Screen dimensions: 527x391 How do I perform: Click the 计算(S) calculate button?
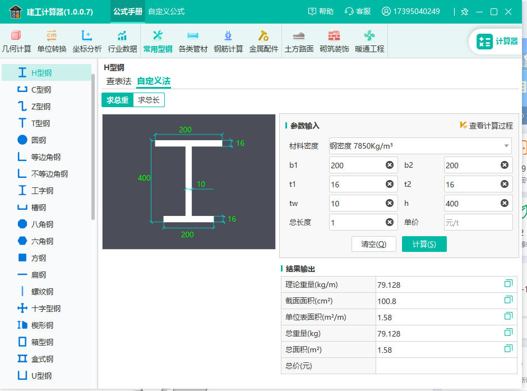pos(424,244)
